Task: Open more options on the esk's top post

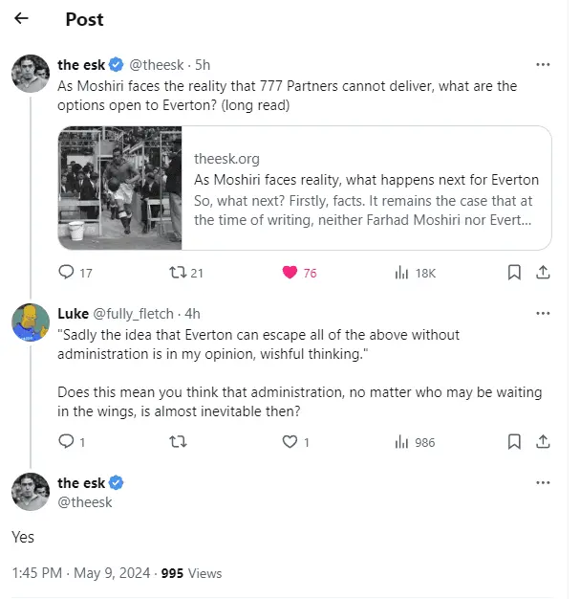Action: click(x=543, y=65)
